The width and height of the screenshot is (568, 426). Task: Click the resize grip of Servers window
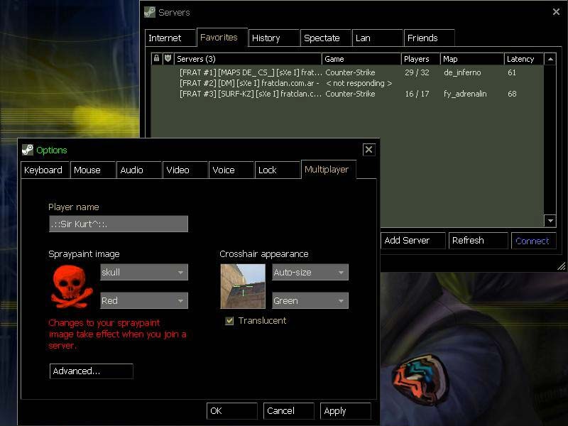click(561, 266)
